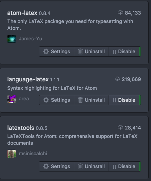Disable the atom-latex package
Viewport: 151px width, 181px height.
coord(125,52)
